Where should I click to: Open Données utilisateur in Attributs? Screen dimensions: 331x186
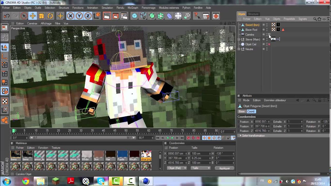pos(275,100)
